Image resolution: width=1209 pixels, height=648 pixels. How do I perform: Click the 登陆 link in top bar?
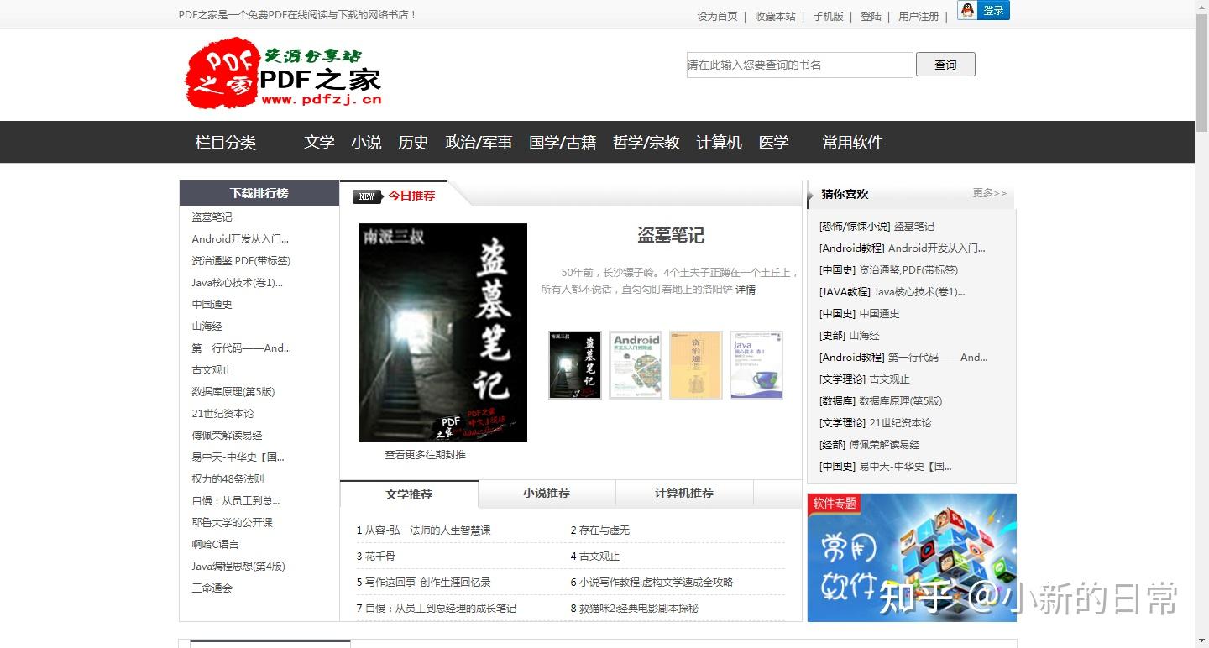point(871,16)
